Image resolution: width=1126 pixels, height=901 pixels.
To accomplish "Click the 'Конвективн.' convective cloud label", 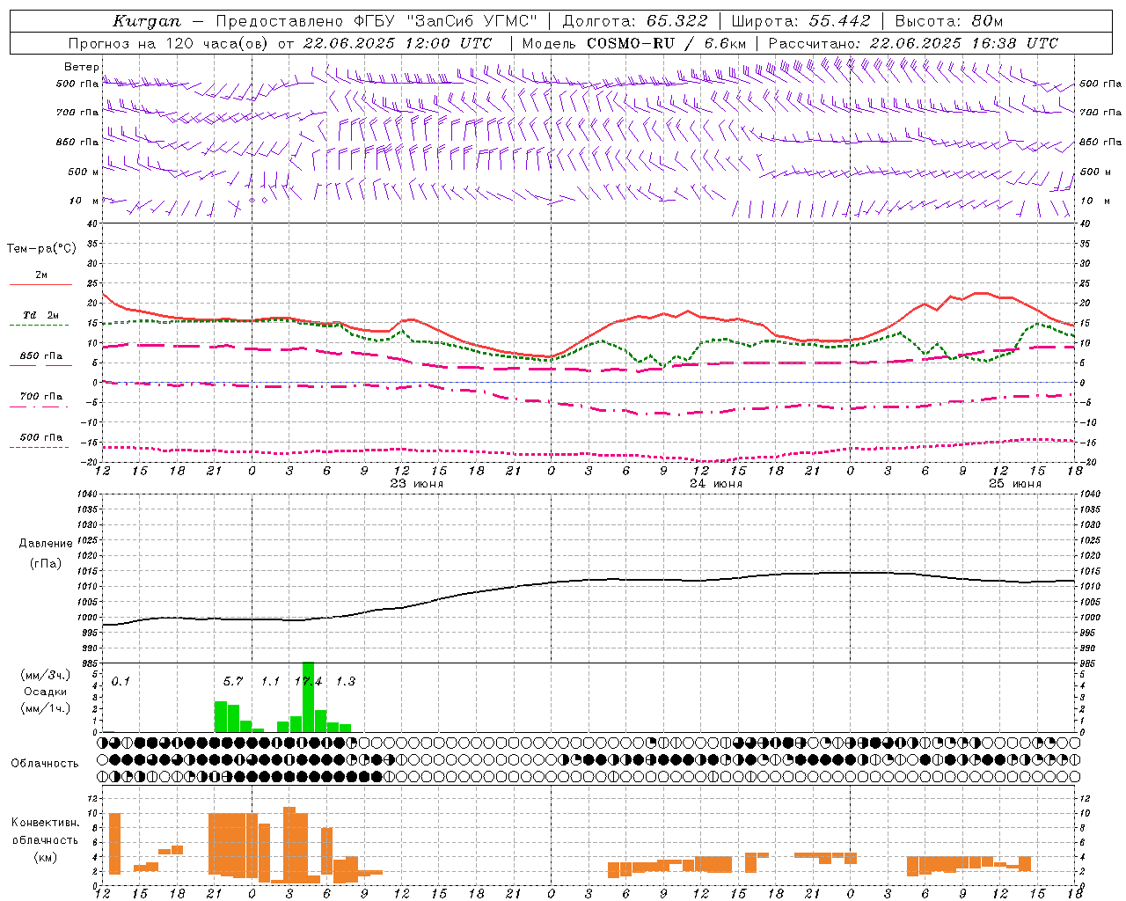I will (45, 823).
